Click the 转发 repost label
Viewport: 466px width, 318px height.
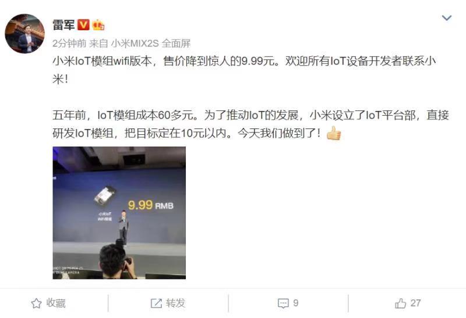point(175,303)
